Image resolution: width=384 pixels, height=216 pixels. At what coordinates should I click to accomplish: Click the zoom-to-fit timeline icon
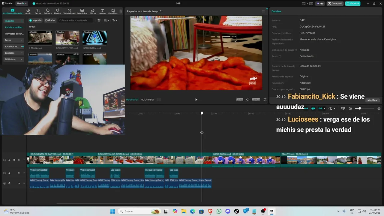click(343, 108)
